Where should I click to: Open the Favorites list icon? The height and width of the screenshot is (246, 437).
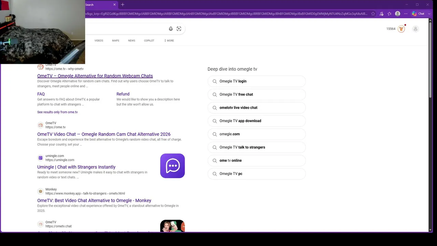[x=390, y=14]
